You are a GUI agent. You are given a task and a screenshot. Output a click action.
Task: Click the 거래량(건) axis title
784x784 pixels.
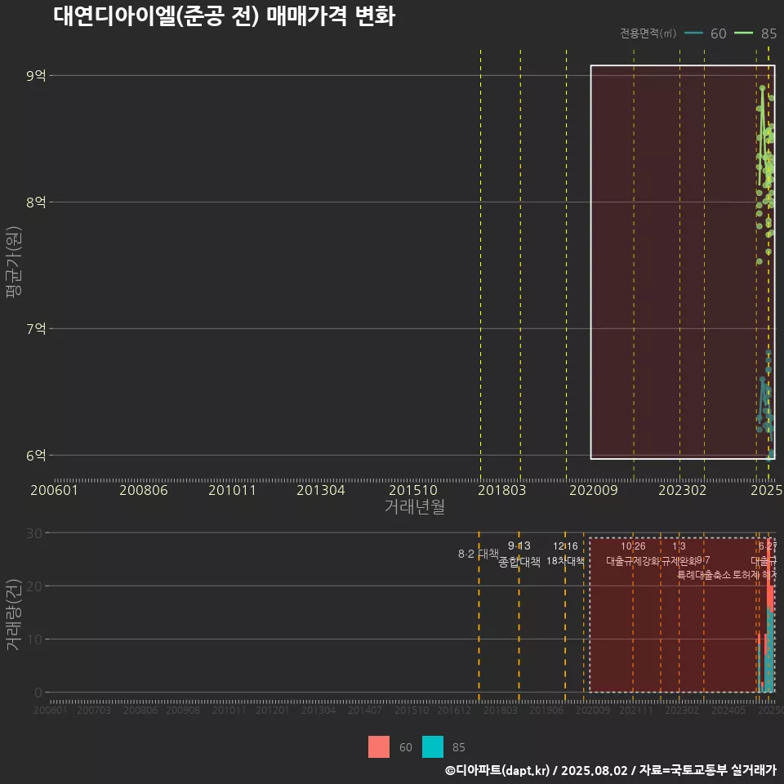tap(14, 614)
